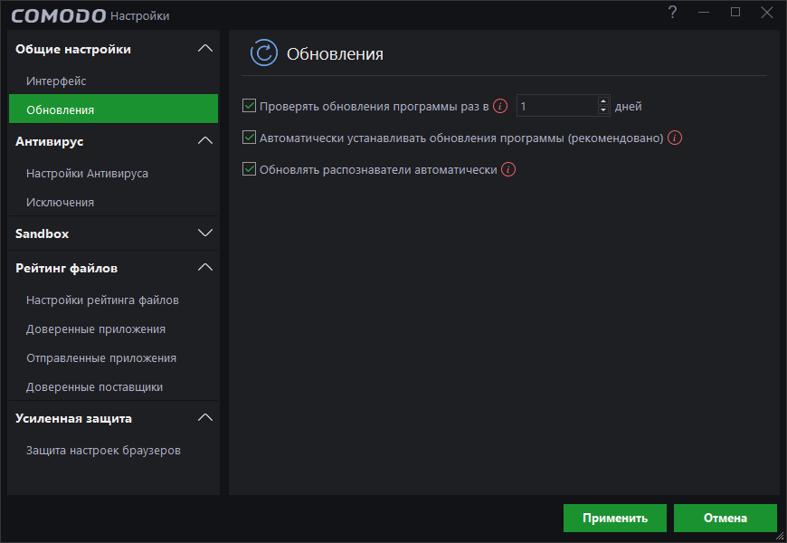The image size is (787, 543).
Task: Open the info tooltip next to update interval
Action: click(500, 106)
